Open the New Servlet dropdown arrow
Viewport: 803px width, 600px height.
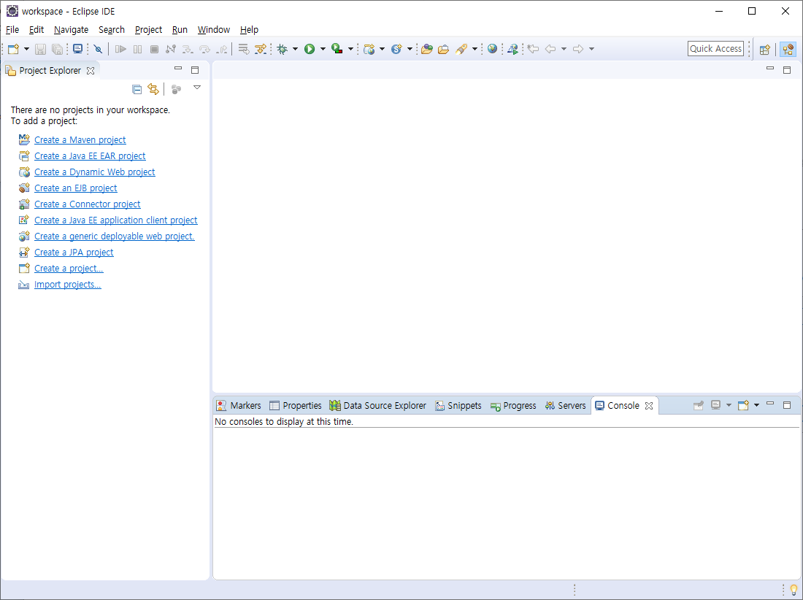click(x=410, y=49)
